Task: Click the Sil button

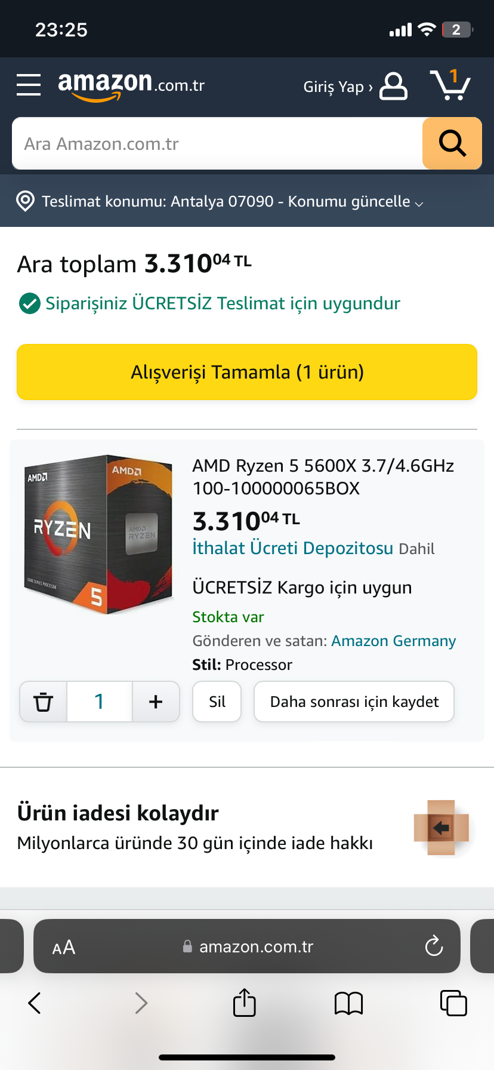Action: tap(217, 702)
